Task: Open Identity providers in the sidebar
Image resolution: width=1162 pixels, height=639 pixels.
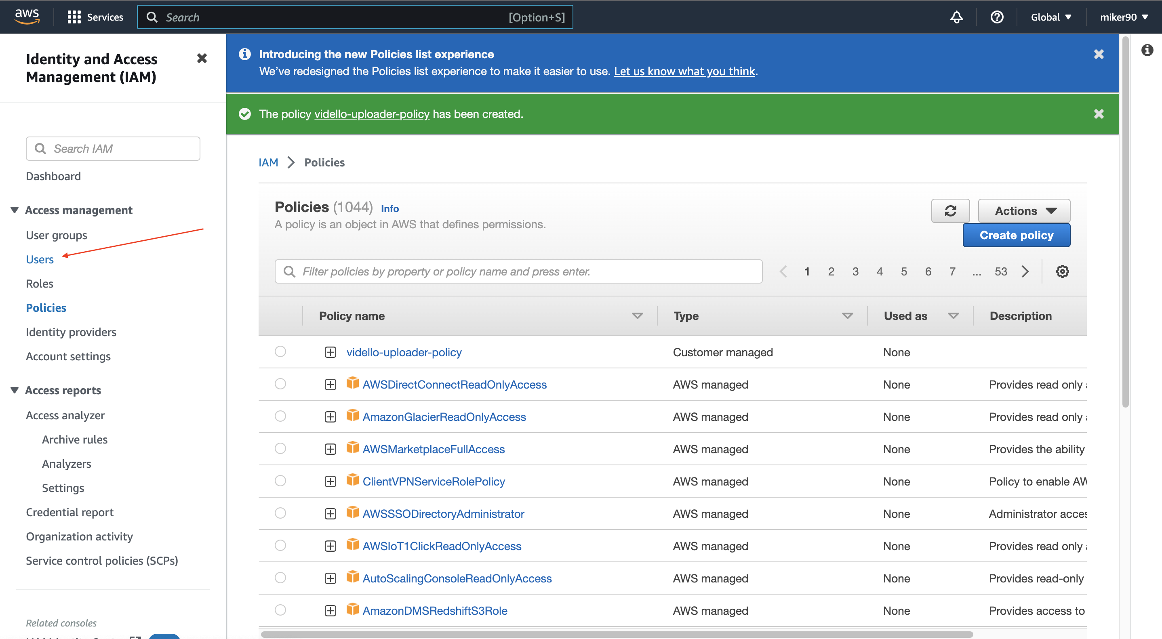Action: pos(71,332)
